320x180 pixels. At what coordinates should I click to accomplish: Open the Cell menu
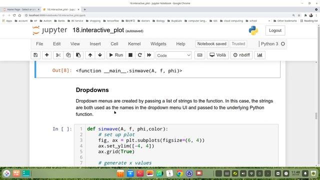tap(114, 44)
